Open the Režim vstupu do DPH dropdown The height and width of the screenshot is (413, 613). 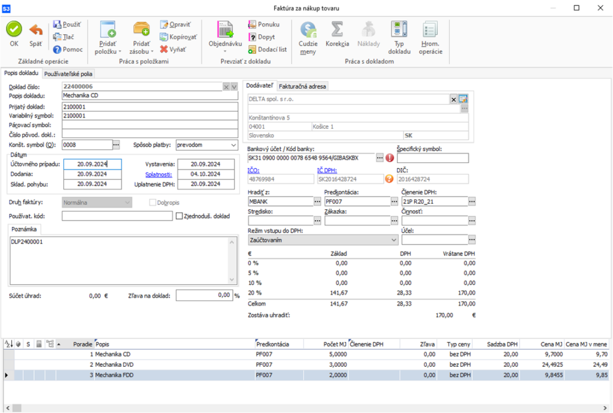(393, 240)
